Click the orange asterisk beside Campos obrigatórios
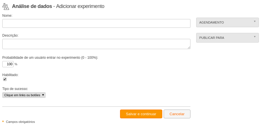 3,121
